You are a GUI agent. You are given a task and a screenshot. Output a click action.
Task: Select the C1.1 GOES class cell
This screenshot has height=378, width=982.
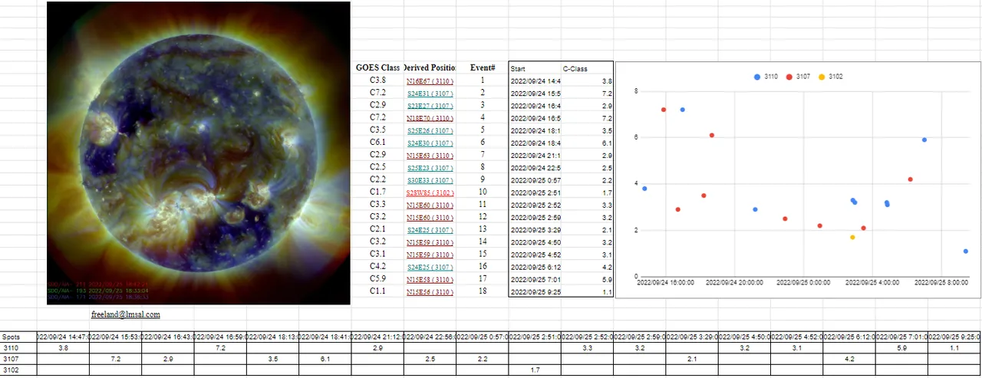[x=377, y=292]
